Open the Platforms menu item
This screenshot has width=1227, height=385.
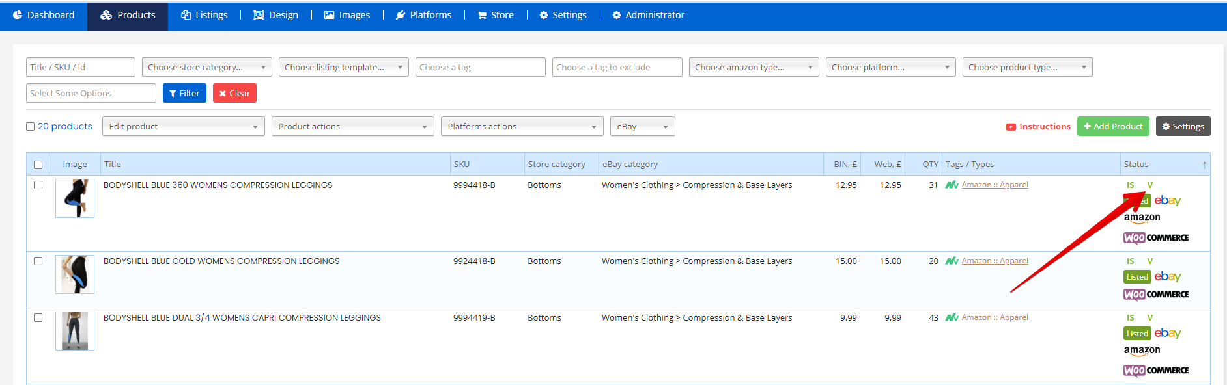[x=423, y=15]
